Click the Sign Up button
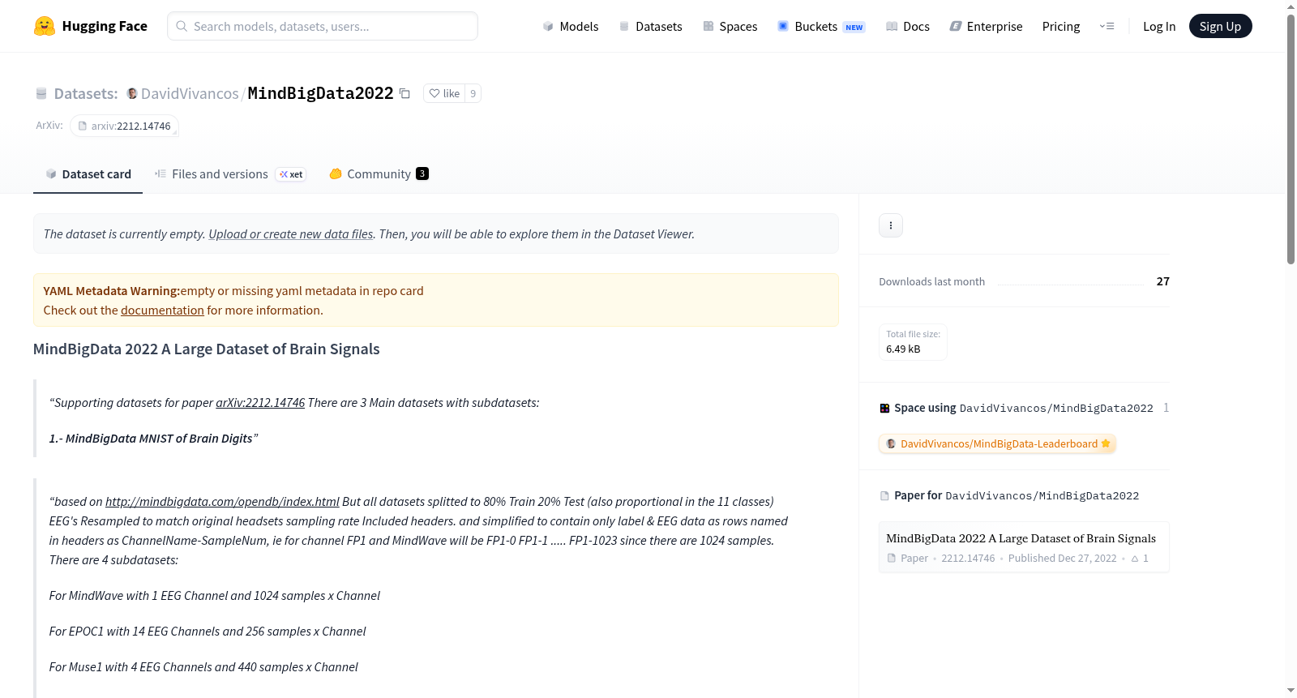The image size is (1297, 698). coord(1220,26)
